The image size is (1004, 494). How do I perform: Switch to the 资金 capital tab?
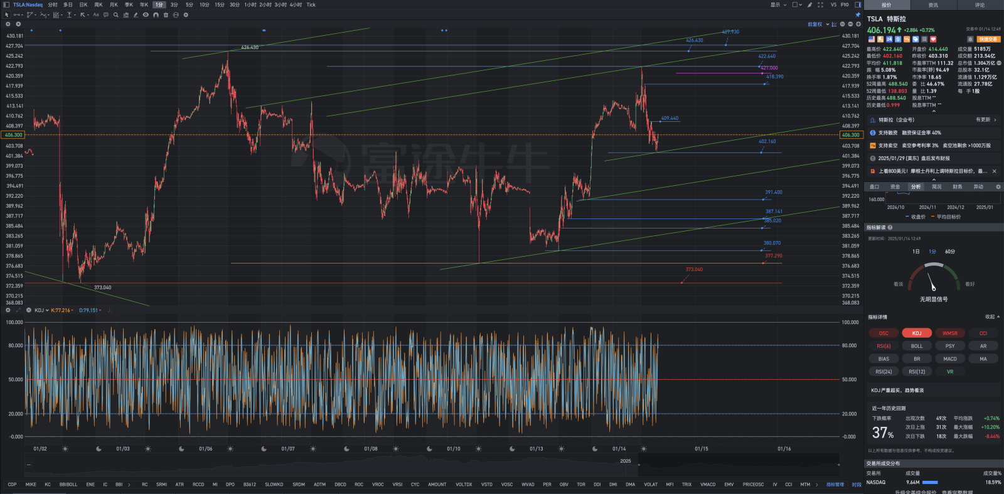pyautogui.click(x=895, y=186)
